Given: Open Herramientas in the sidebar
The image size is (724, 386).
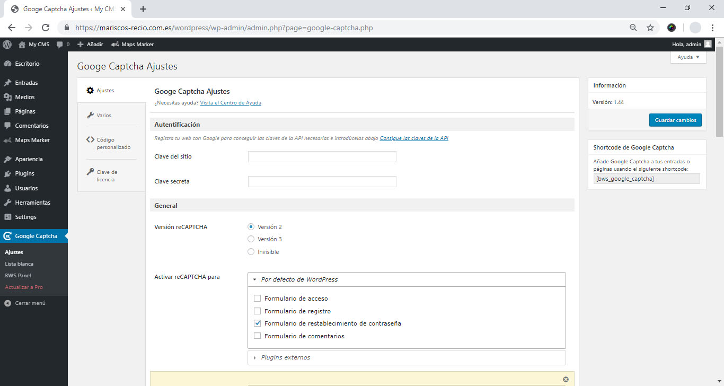Looking at the screenshot, I should pyautogui.click(x=34, y=203).
